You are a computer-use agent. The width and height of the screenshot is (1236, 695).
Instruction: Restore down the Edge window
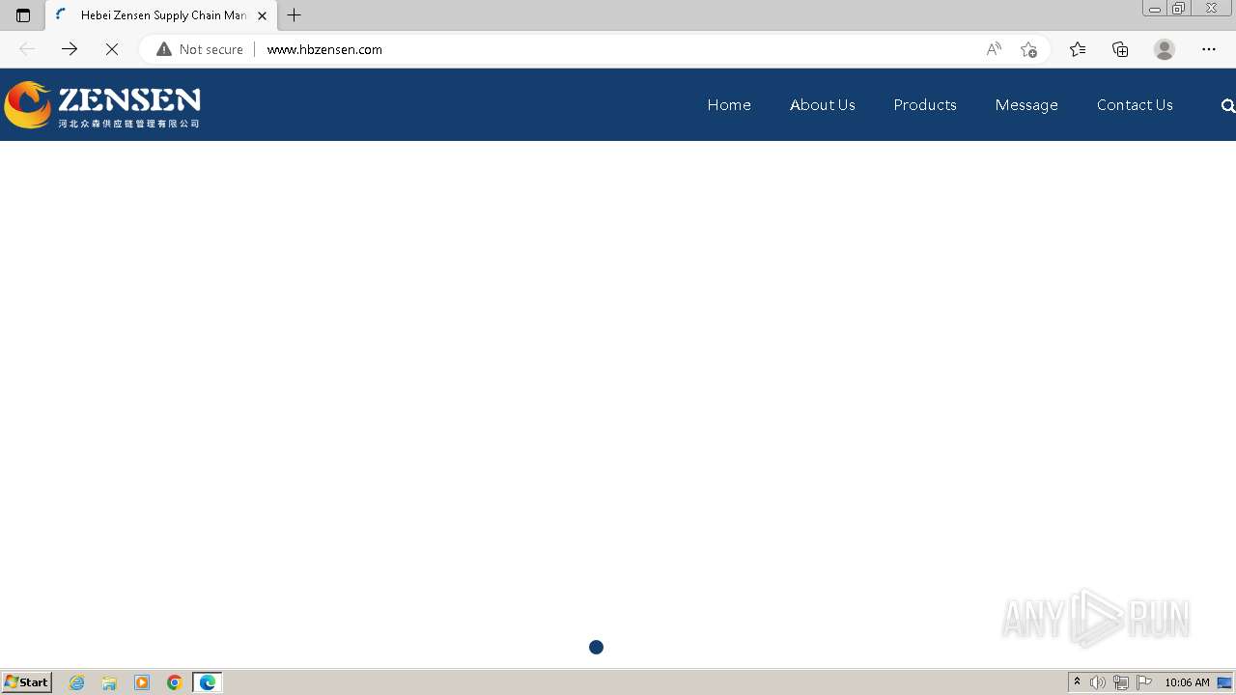1178,9
